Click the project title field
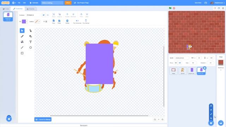This screenshot has width=226, height=127. (x=52, y=3)
